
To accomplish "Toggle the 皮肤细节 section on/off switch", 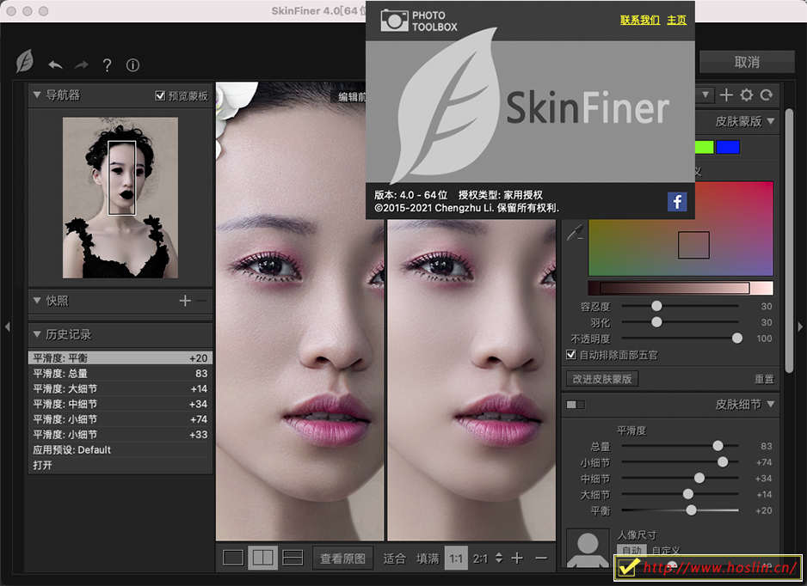I will point(576,405).
